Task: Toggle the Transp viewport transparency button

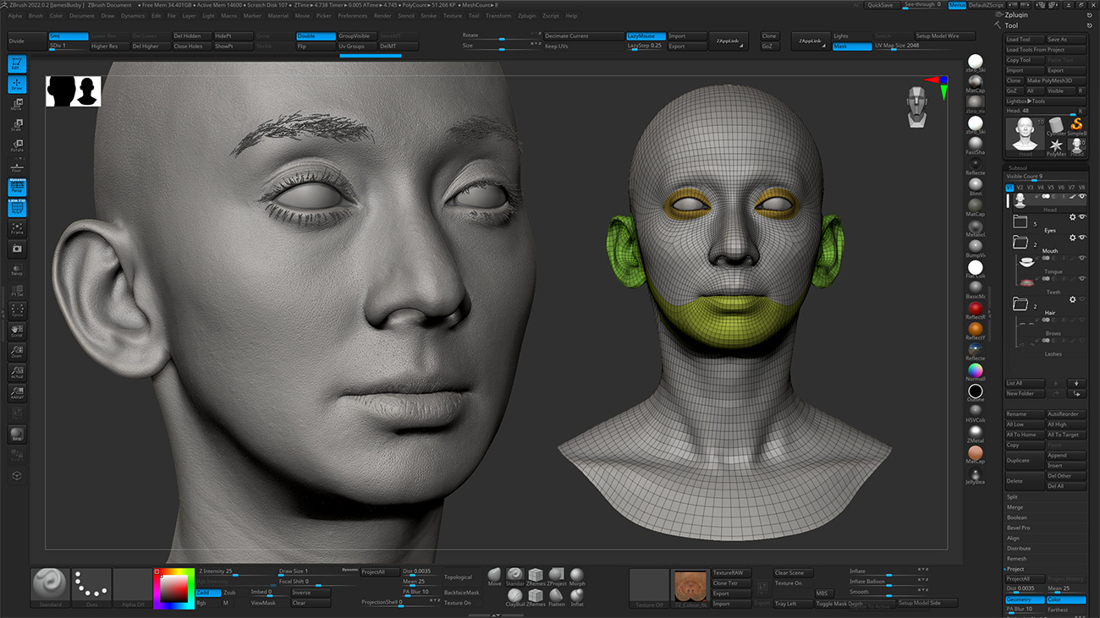Action: 17,269
